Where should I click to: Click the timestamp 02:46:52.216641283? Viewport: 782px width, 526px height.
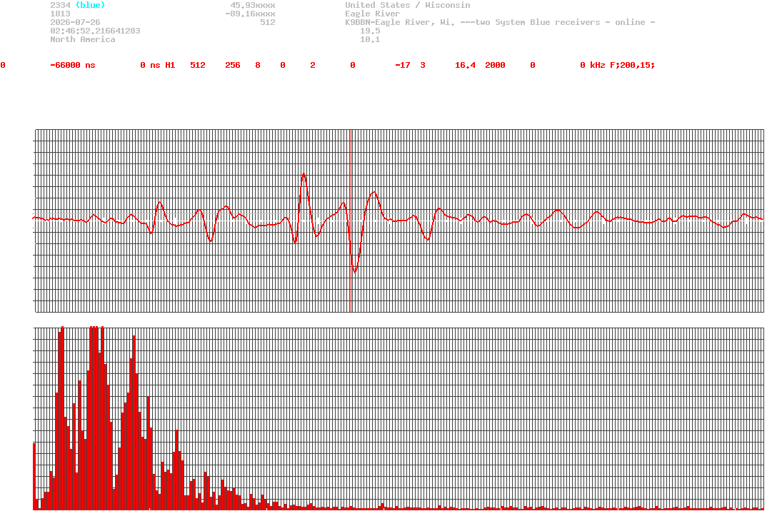(95, 31)
